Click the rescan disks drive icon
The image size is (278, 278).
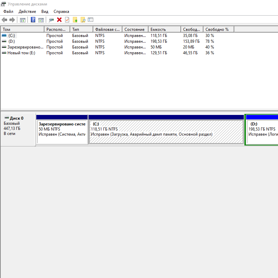[52, 20]
